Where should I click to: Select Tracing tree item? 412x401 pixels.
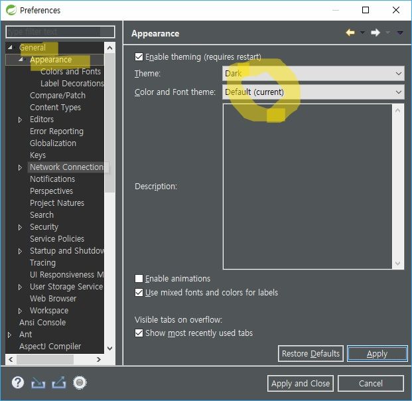point(42,263)
